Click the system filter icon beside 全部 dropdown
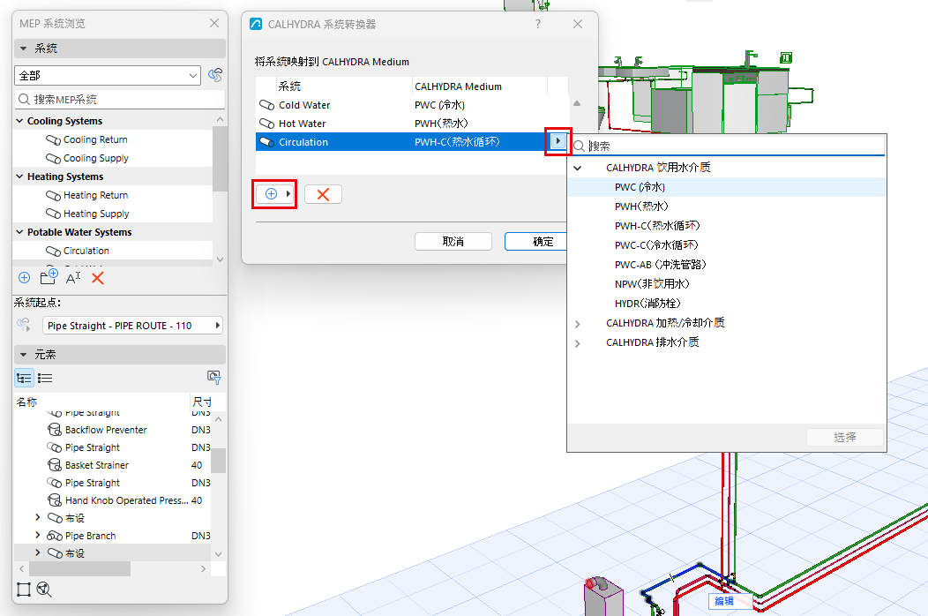Screen dimensions: 928x616 coord(215,75)
